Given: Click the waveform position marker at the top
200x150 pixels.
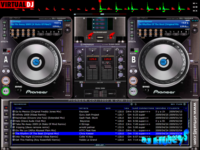Looking at the screenshot, I should [x=100, y=1].
